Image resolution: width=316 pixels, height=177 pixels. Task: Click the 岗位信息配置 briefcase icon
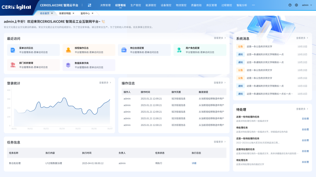(124, 50)
